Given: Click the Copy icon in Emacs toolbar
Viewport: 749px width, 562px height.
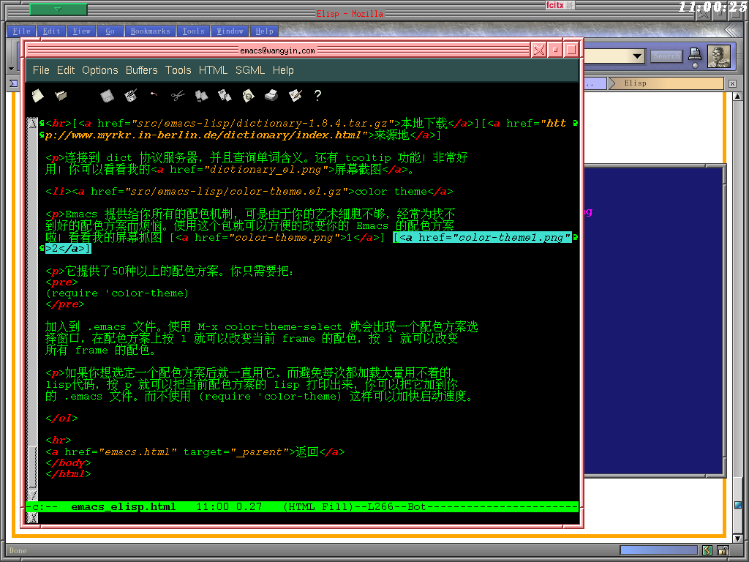Looking at the screenshot, I should click(201, 95).
